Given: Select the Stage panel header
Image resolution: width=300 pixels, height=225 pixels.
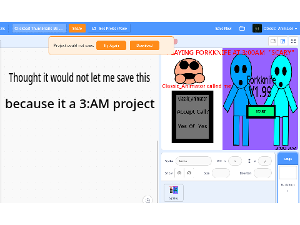Looking at the screenshot, I should pyautogui.click(x=288, y=159).
